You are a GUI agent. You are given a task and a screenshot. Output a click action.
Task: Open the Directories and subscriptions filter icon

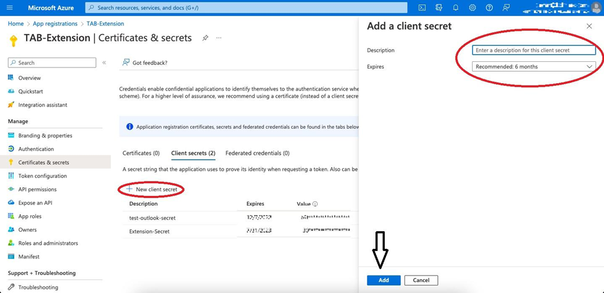point(439,7)
